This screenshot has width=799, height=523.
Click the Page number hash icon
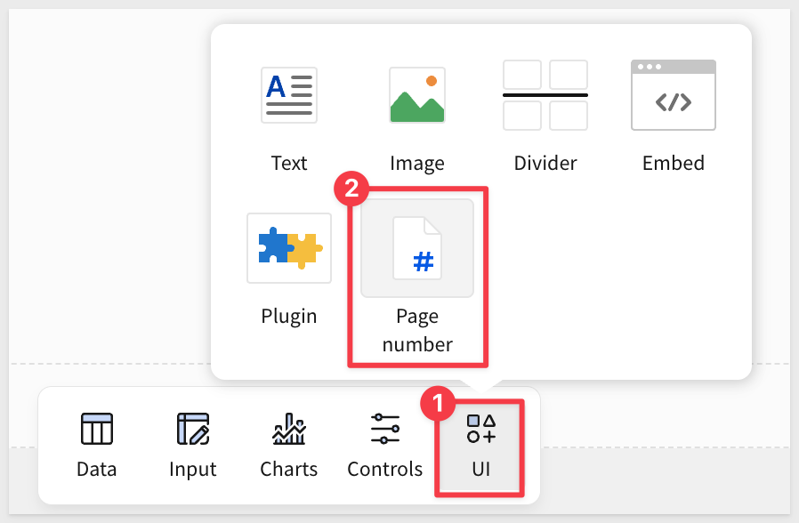(x=416, y=248)
